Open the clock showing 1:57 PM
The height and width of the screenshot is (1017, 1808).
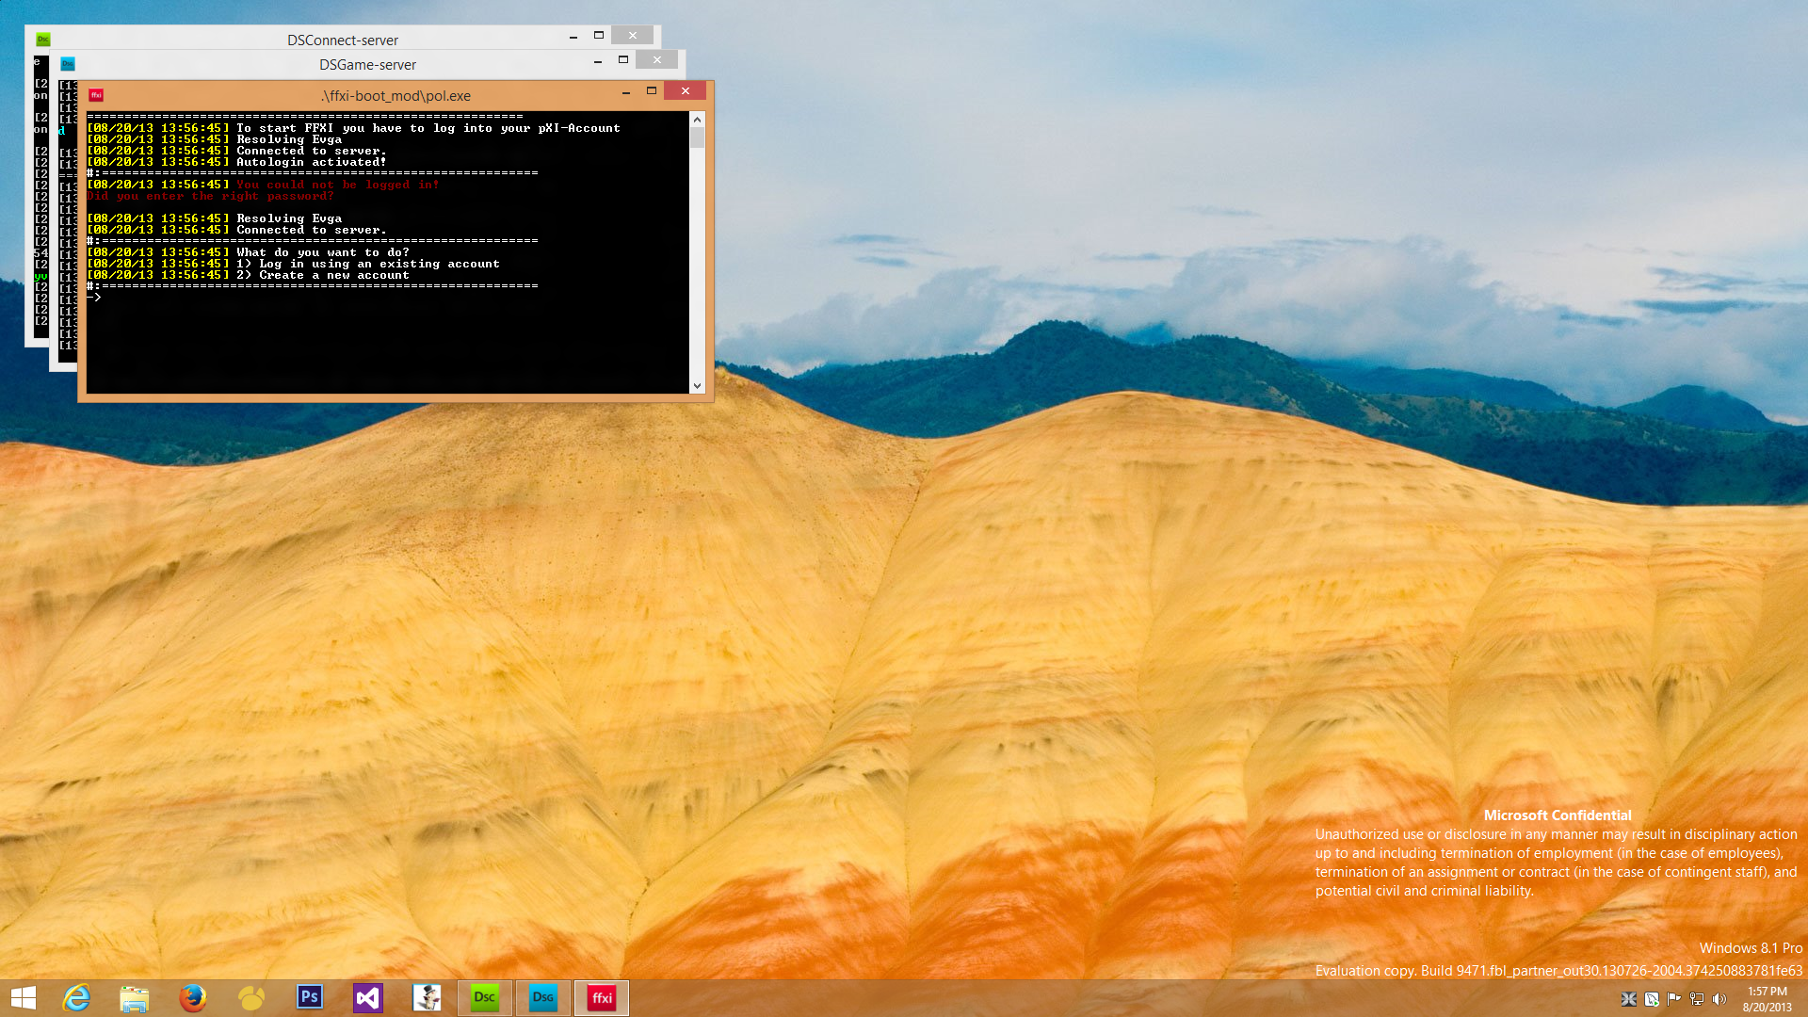pyautogui.click(x=1767, y=998)
